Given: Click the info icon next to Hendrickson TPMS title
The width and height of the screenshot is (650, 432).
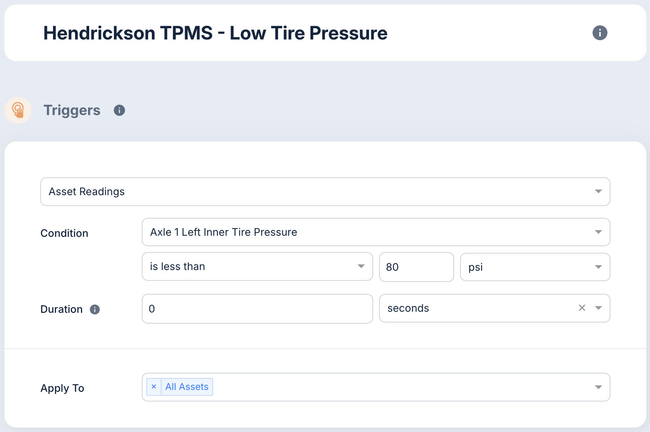Looking at the screenshot, I should click(x=600, y=33).
